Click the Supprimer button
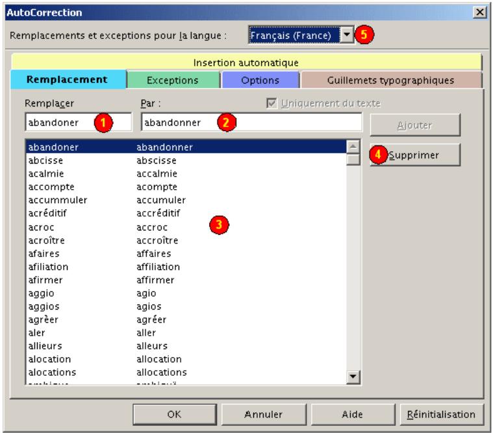This screenshot has width=493, height=433. pos(414,155)
